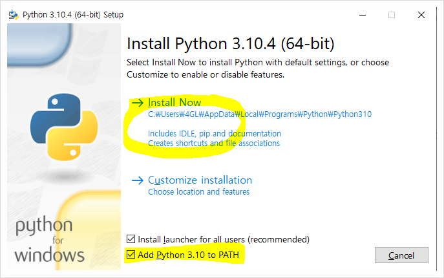Image resolution: width=444 pixels, height=278 pixels.
Task: Click 'Choose location and features' text
Action: (x=198, y=192)
